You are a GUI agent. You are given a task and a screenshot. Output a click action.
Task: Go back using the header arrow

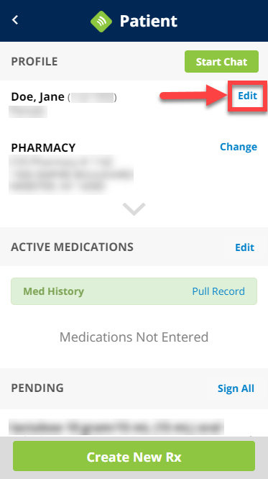click(15, 20)
